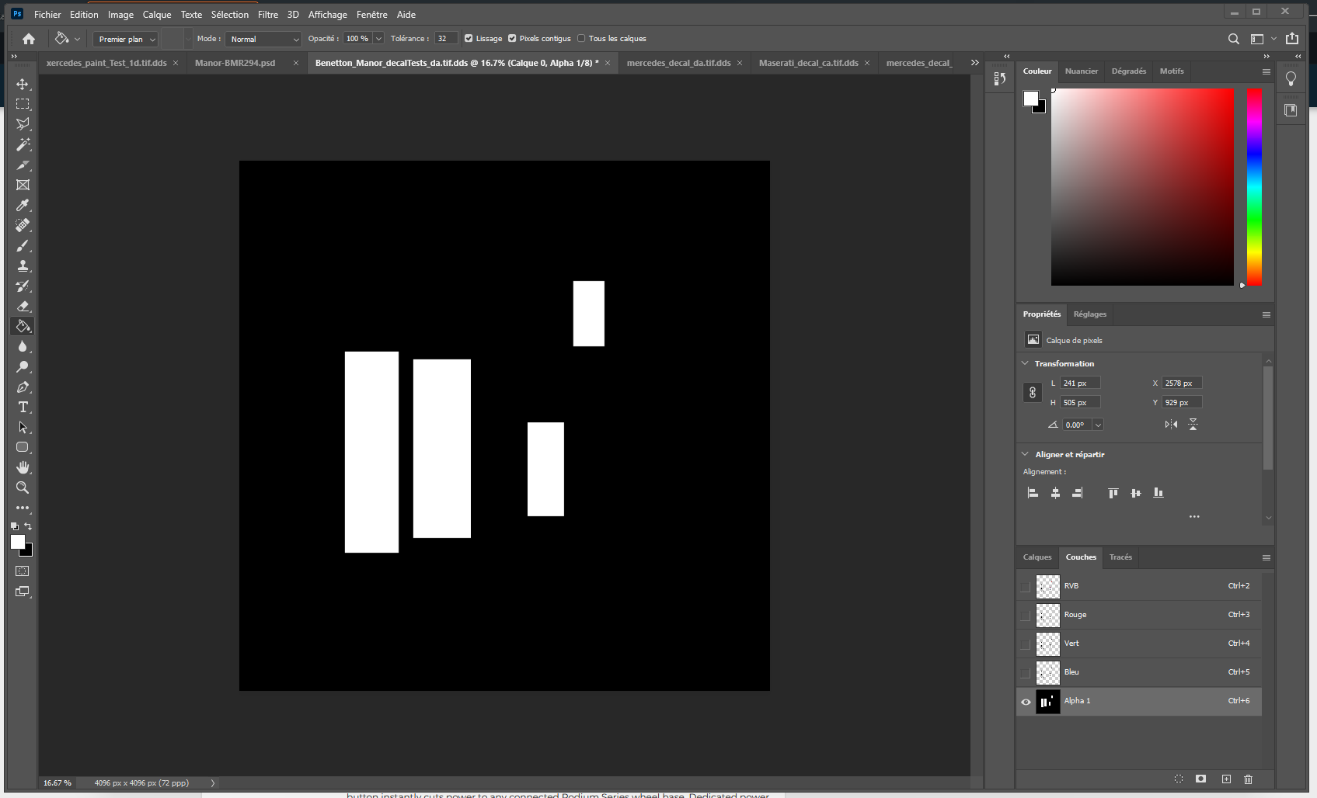Show the Rouge channel
1317x798 pixels.
pyautogui.click(x=1026, y=615)
